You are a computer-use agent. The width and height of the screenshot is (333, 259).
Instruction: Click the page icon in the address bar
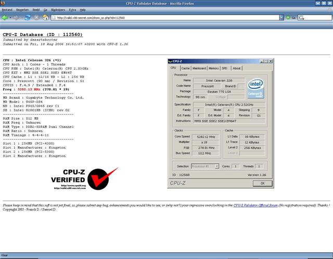coord(54,18)
